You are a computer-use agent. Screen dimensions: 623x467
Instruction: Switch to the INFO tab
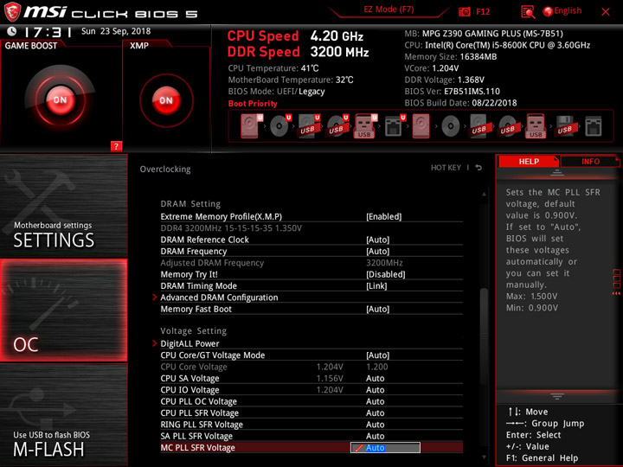(590, 161)
